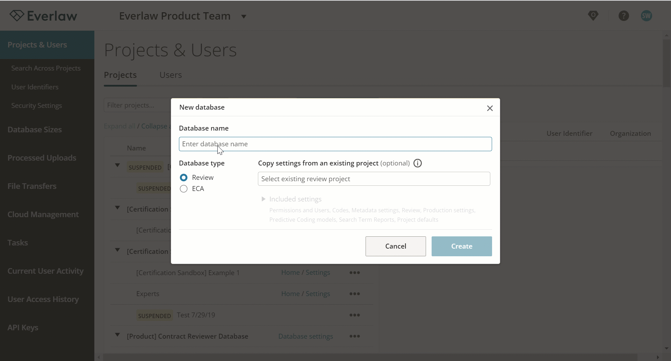Click the vertical scrollbar thumb

(666, 63)
